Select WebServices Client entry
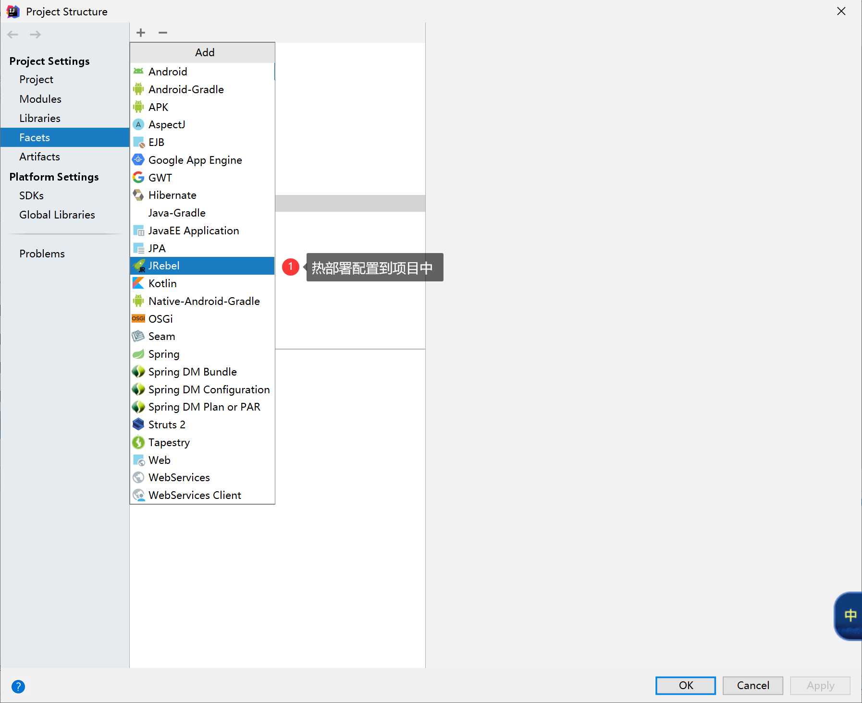Image resolution: width=862 pixels, height=703 pixels. point(202,495)
